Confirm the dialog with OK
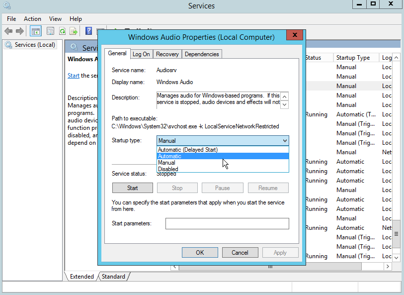The height and width of the screenshot is (295, 404). coord(200,252)
